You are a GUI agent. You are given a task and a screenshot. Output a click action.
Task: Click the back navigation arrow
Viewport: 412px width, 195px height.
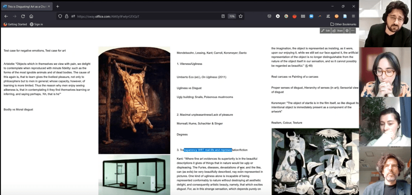[6, 16]
